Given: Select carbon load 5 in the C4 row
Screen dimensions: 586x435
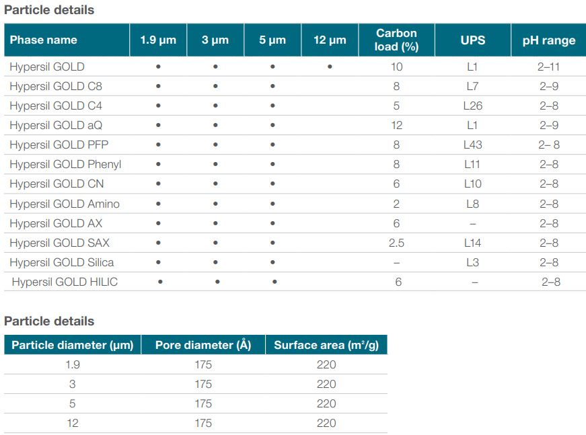Looking at the screenshot, I should pos(396,106).
